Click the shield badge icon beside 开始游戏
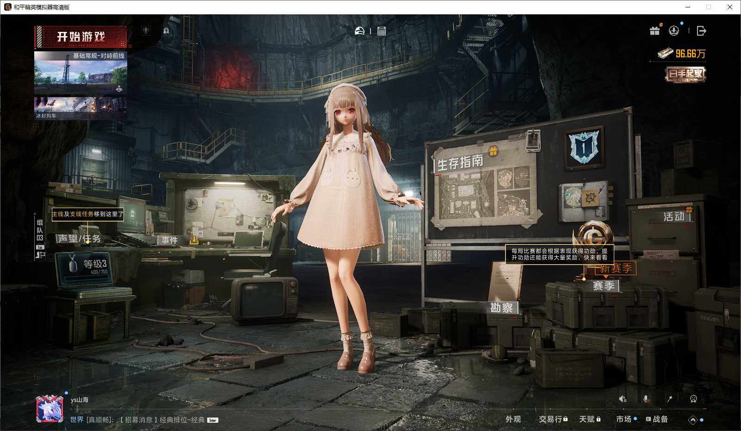The width and height of the screenshot is (741, 431). [x=146, y=31]
